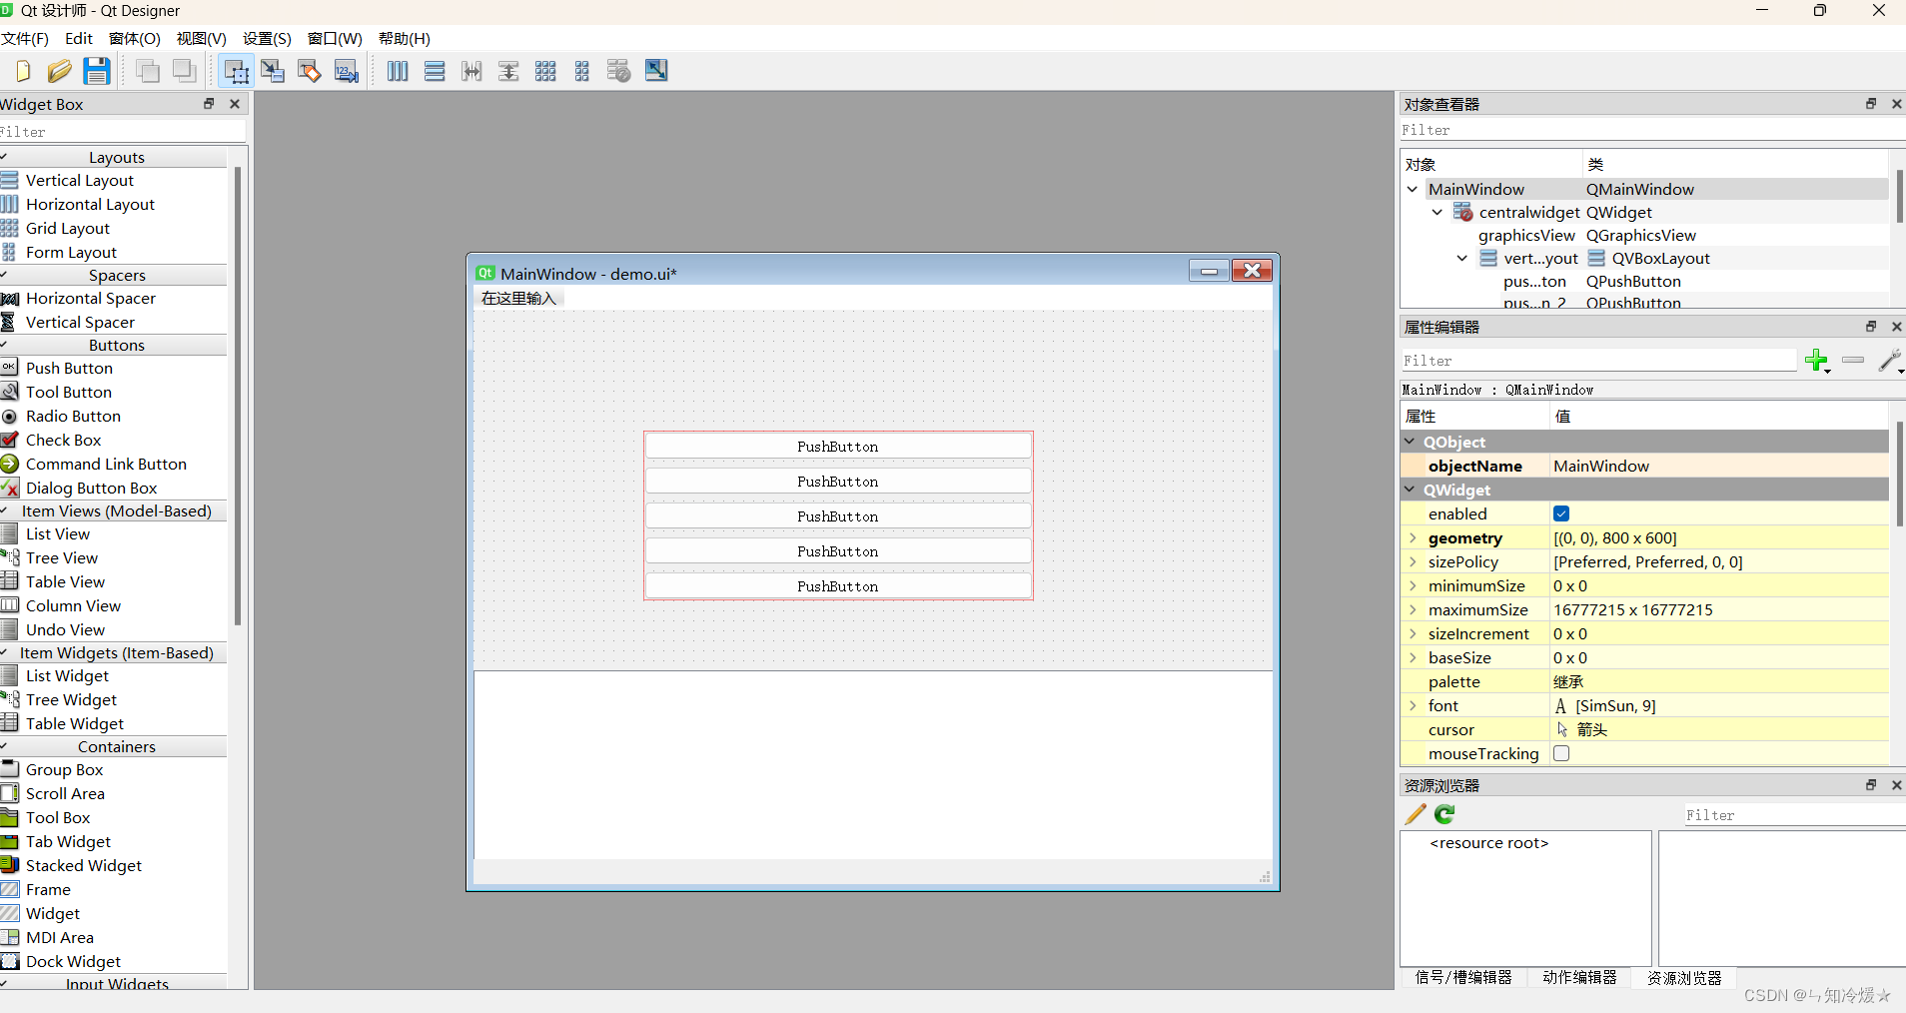Click the third PushButton in the form

pyautogui.click(x=837, y=516)
